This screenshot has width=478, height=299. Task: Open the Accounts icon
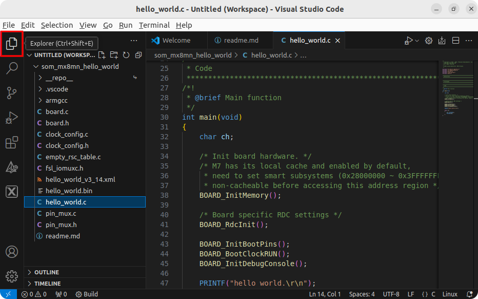(x=11, y=252)
